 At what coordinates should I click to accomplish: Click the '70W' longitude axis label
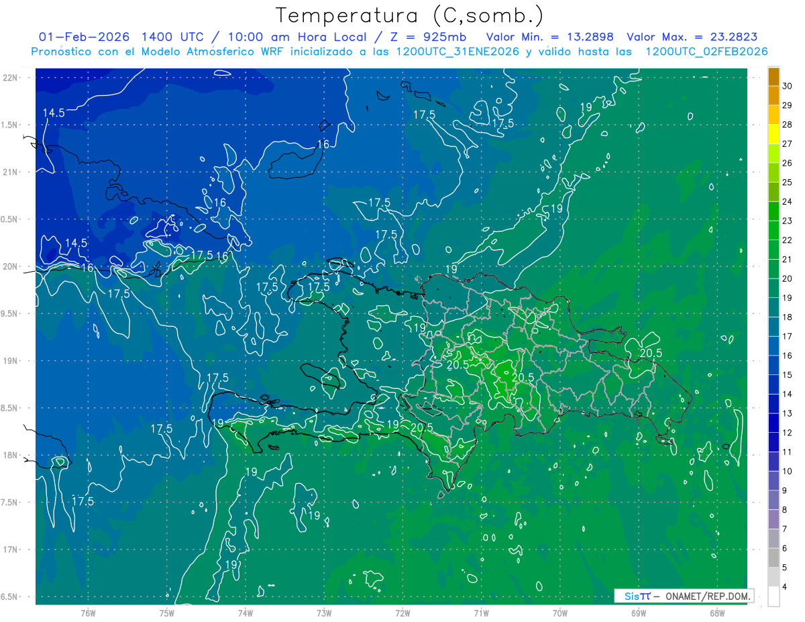coord(560,613)
